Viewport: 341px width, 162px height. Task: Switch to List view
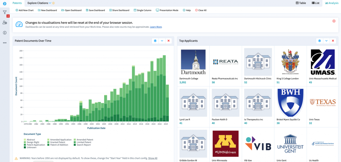(315, 3)
